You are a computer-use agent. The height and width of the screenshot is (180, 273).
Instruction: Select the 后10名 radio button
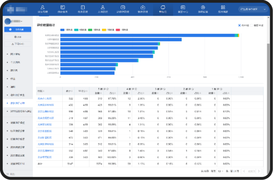click(x=252, y=25)
